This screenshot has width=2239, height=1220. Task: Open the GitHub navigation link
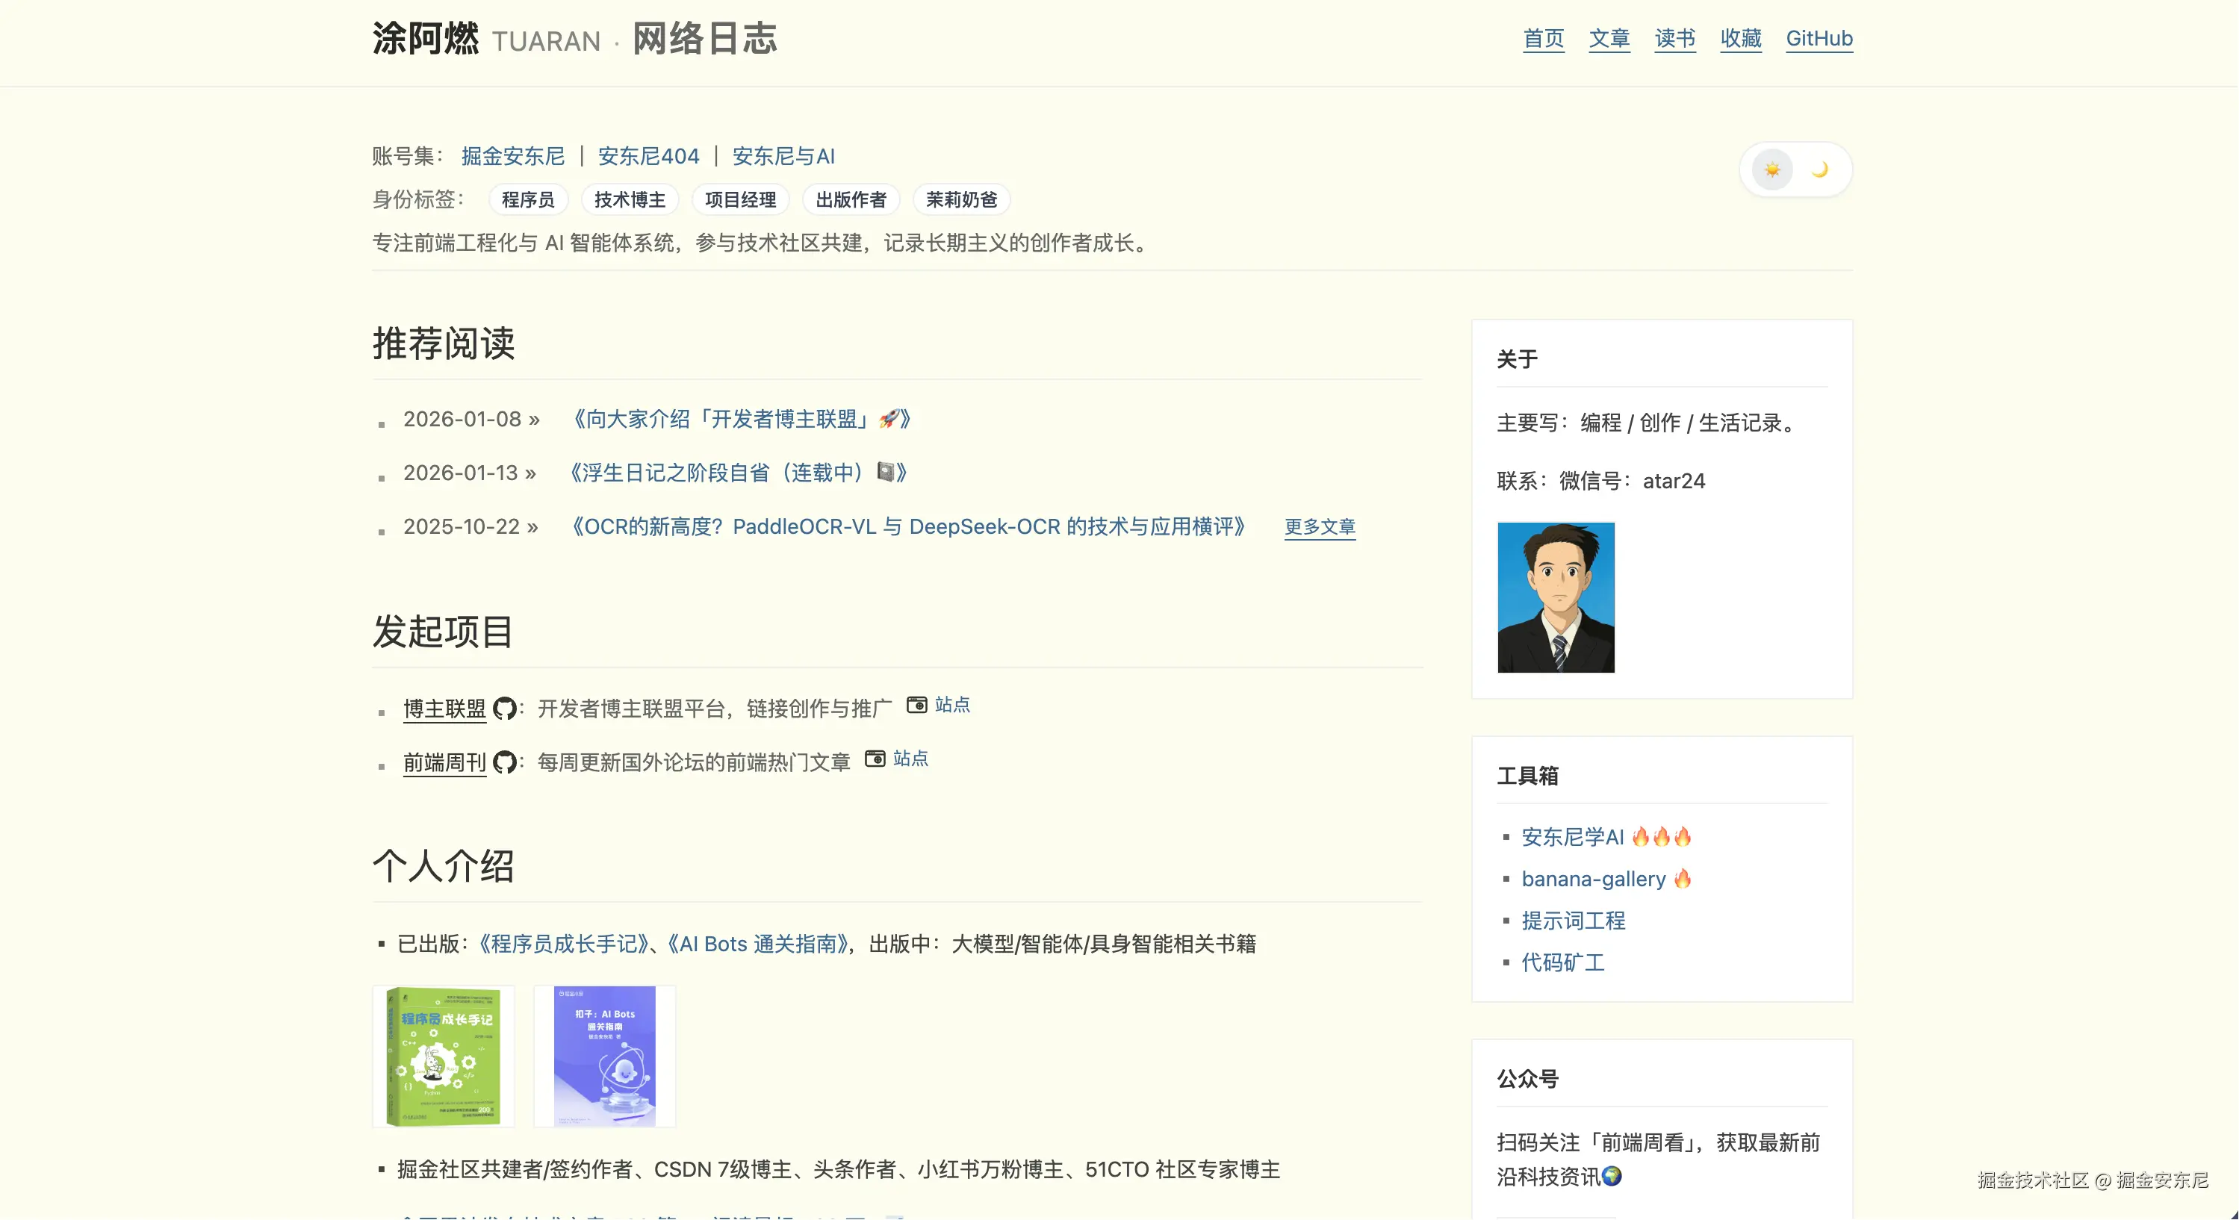1819,39
